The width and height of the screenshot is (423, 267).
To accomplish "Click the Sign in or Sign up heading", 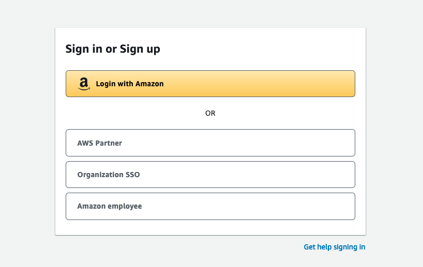I will click(x=113, y=49).
